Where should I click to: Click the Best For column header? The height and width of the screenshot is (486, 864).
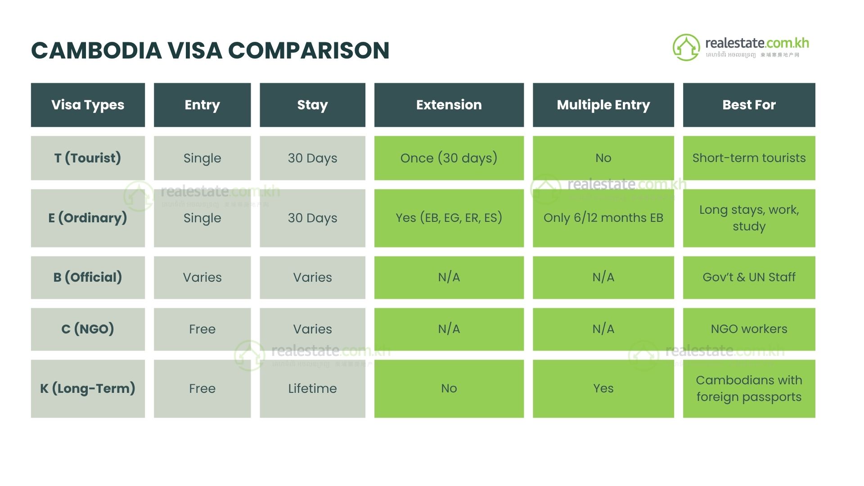tap(749, 105)
